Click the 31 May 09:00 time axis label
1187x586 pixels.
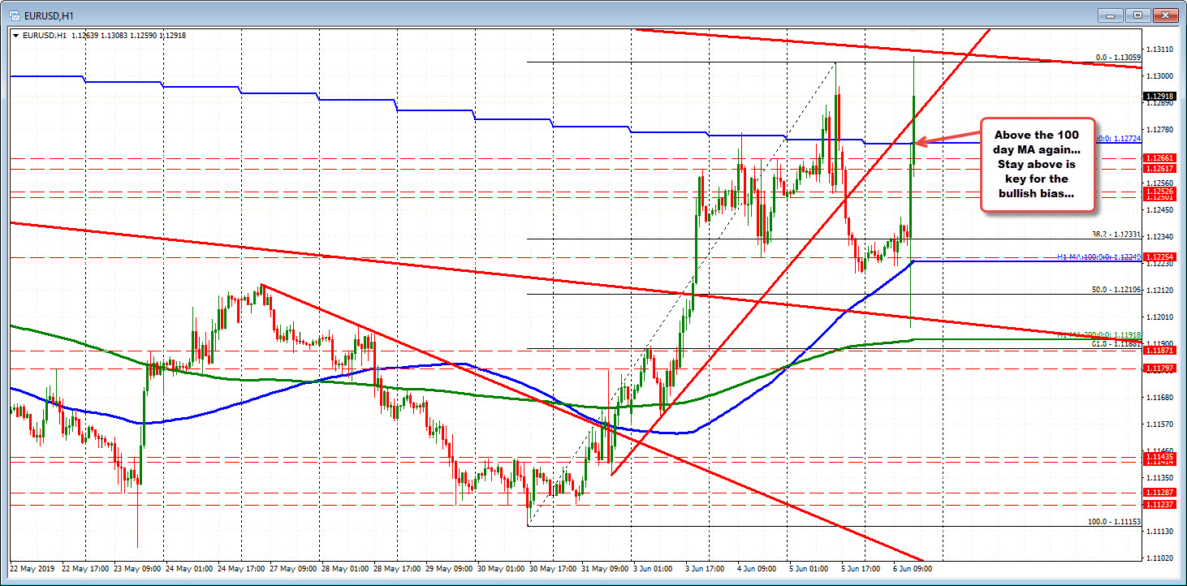606,568
